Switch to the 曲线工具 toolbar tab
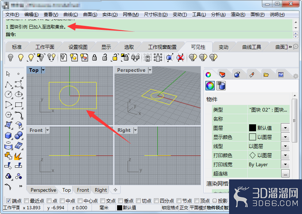This screenshot has width=302, height=214. pyautogui.click(x=252, y=47)
